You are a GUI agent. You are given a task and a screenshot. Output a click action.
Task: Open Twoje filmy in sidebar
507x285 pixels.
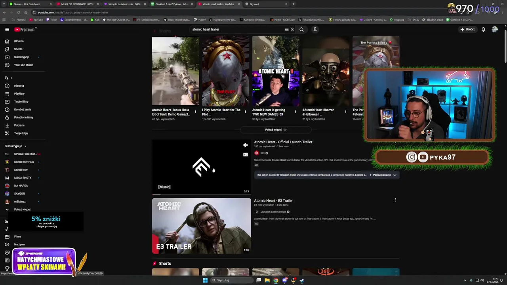point(21,101)
